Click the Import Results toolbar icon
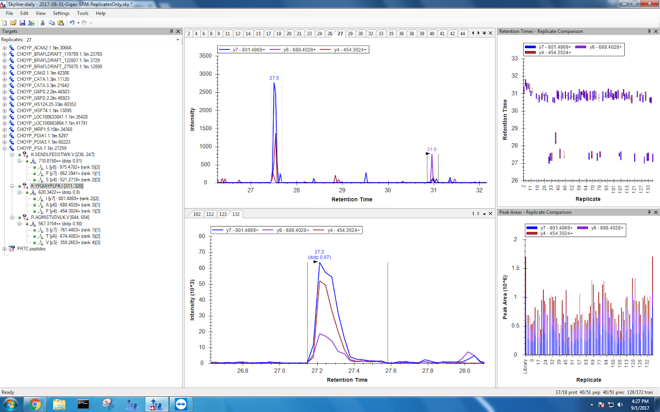 tap(30, 22)
